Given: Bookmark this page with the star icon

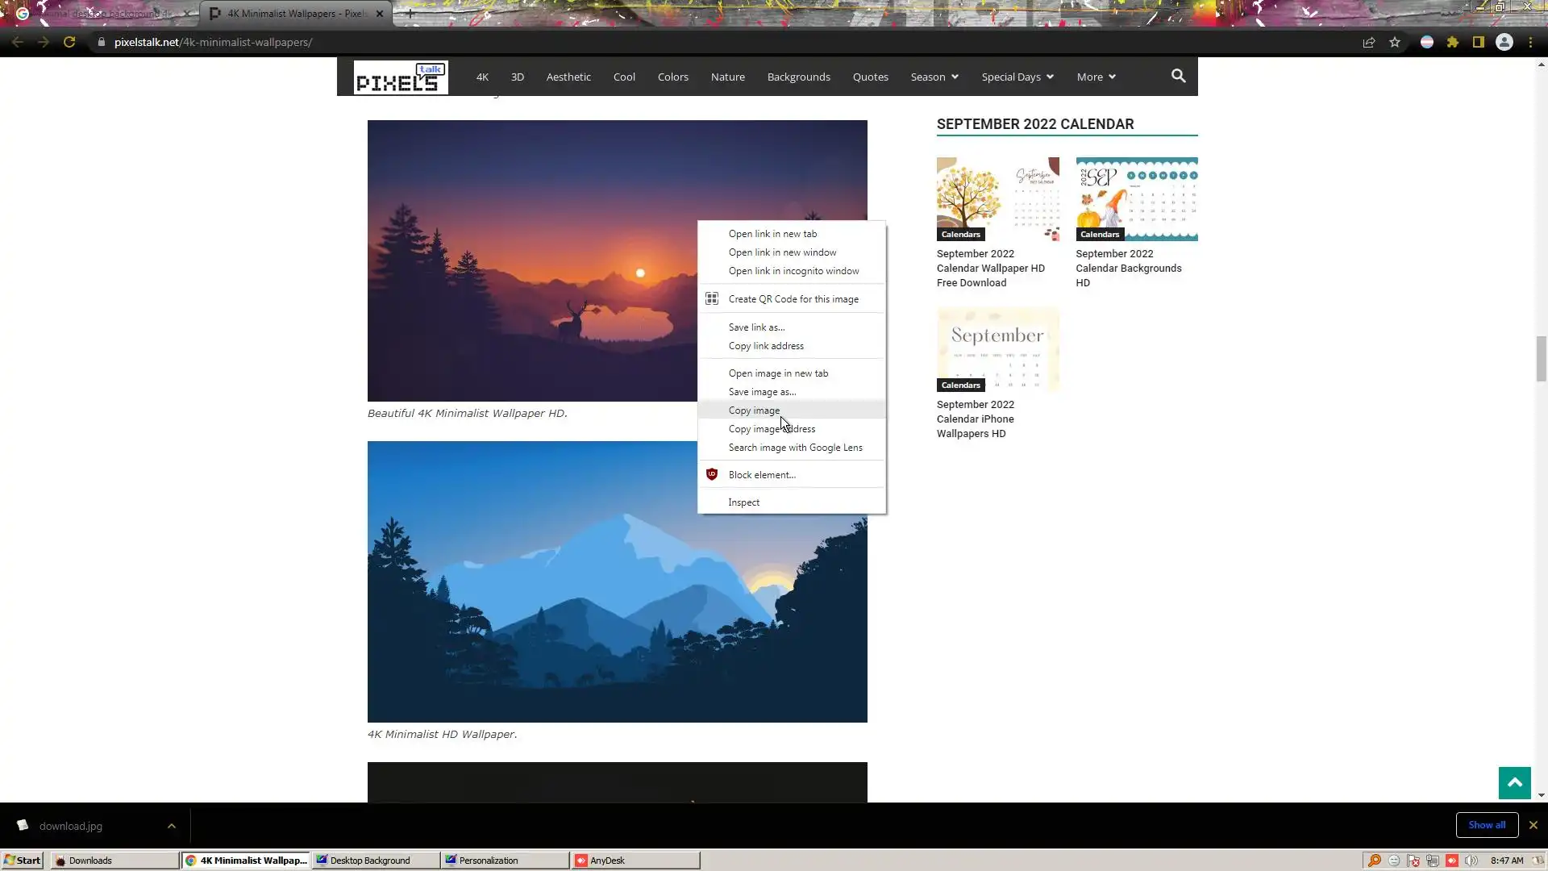Looking at the screenshot, I should click(x=1395, y=42).
